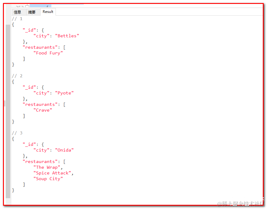This screenshot has width=267, height=209.
Task: Open the 摘要 tab
Action: [x=33, y=12]
